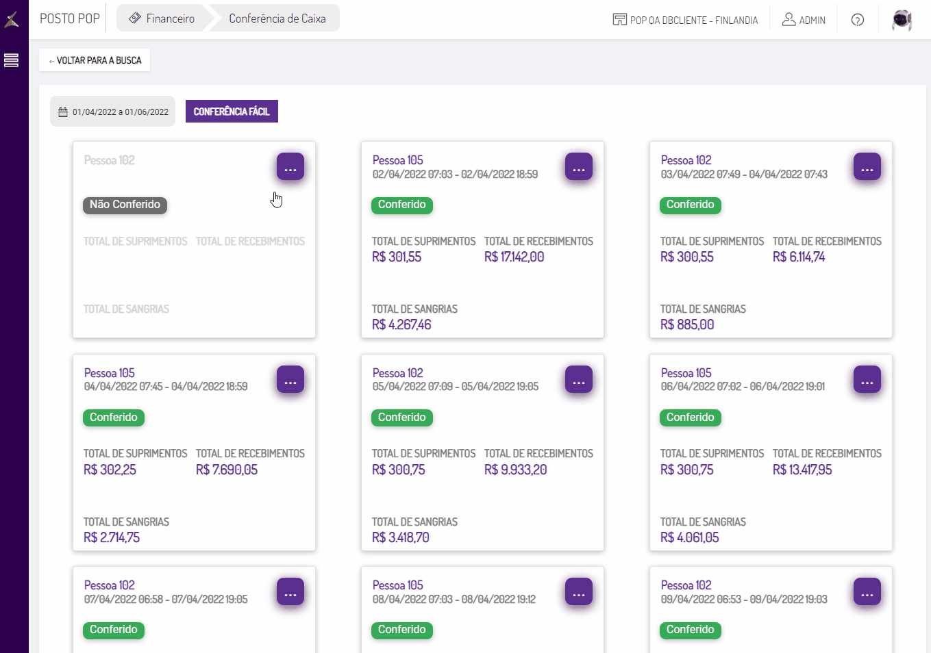Click the Posto Pop logo icon
The height and width of the screenshot is (653, 931).
[12, 20]
